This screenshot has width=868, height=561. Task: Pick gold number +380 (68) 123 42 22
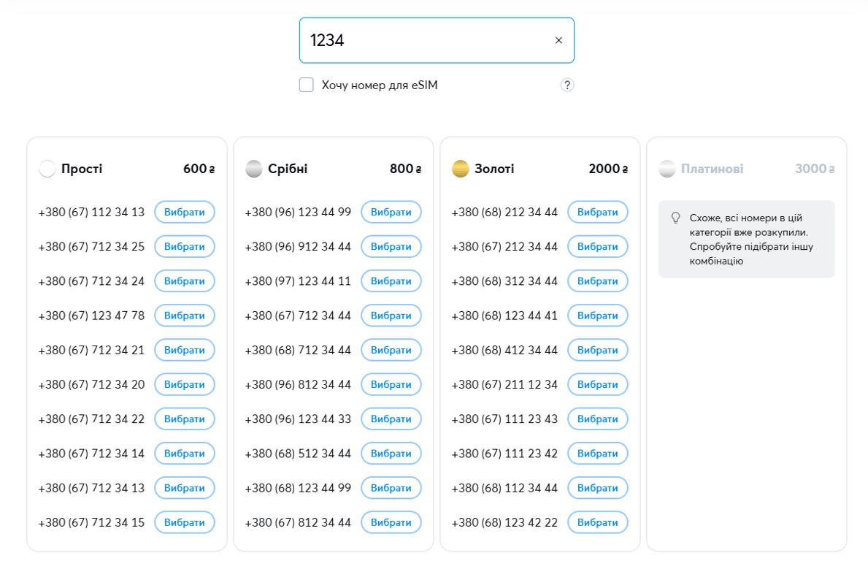click(598, 522)
